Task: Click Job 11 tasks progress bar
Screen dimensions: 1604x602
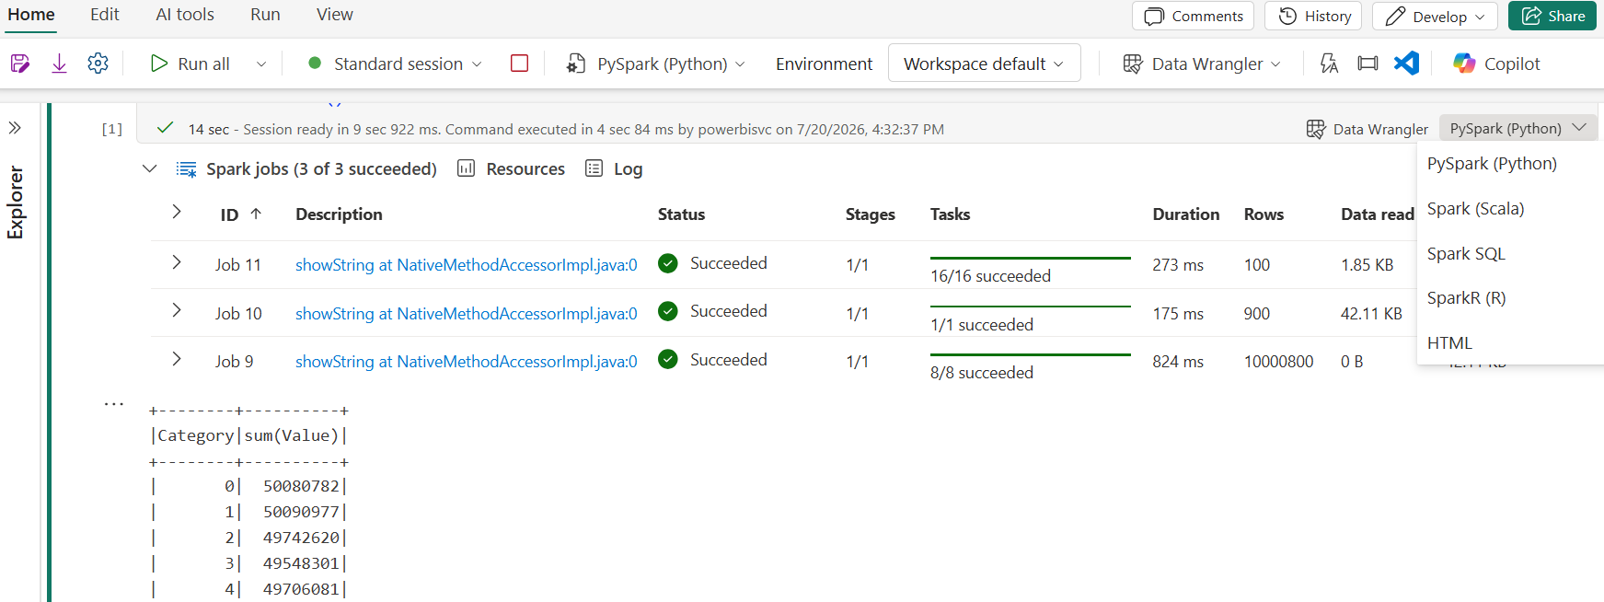Action: [x=1031, y=258]
